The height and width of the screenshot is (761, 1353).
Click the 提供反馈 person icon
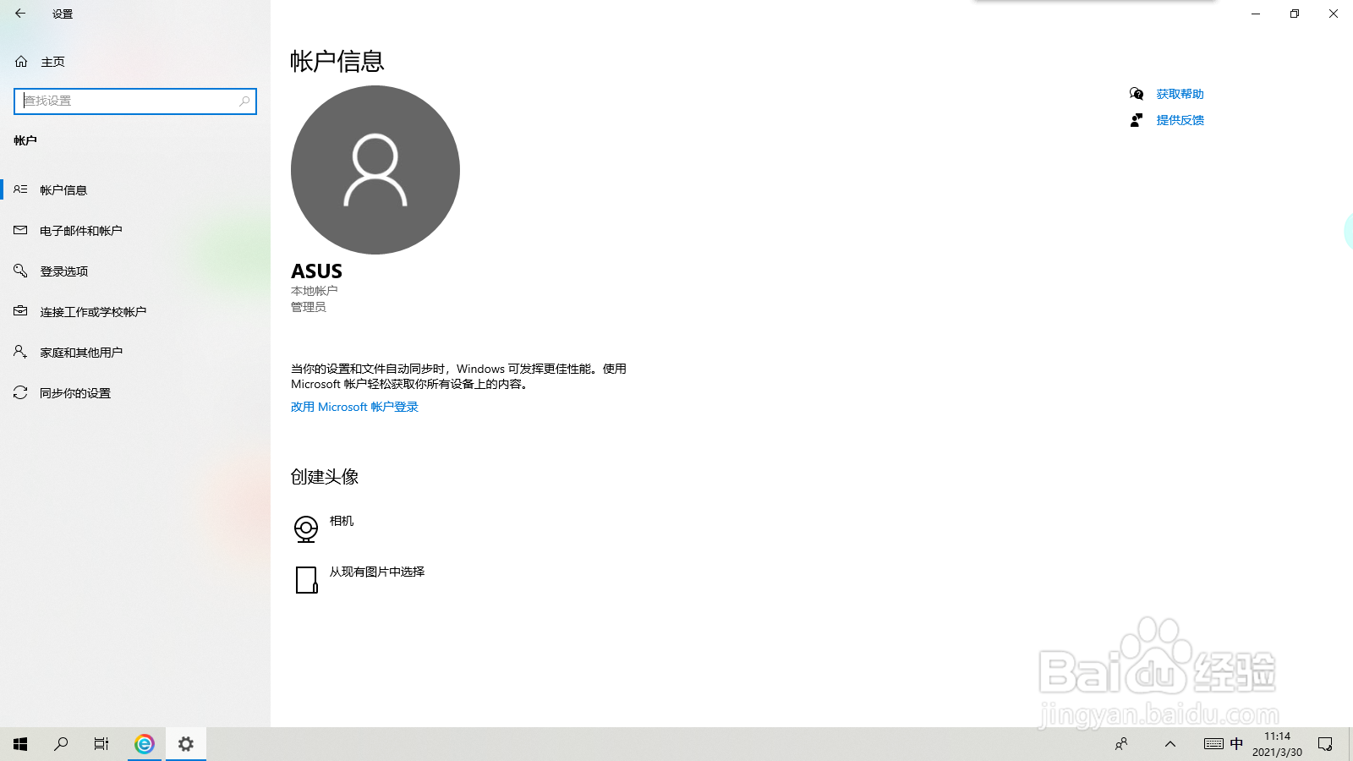pyautogui.click(x=1137, y=120)
